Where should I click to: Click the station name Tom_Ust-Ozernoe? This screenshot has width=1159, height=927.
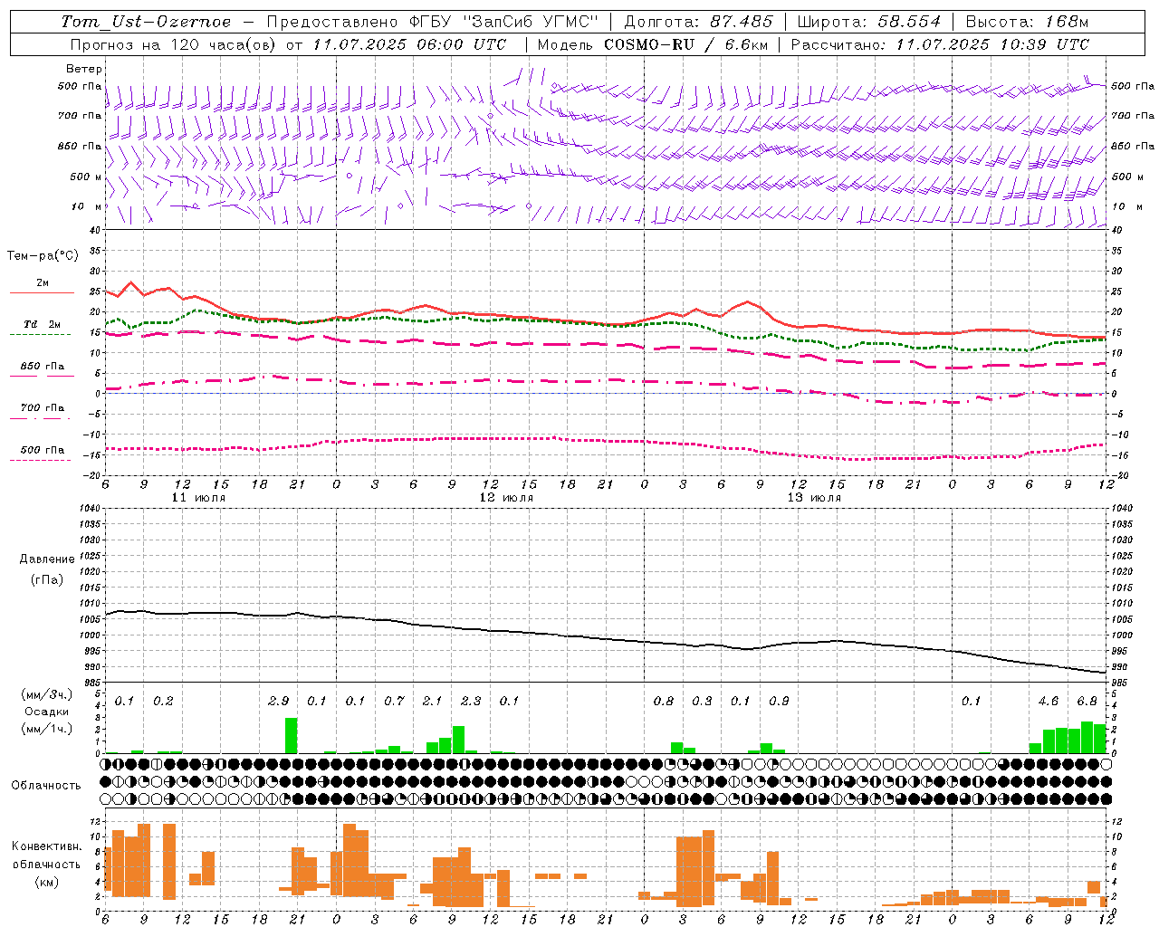pos(146,22)
